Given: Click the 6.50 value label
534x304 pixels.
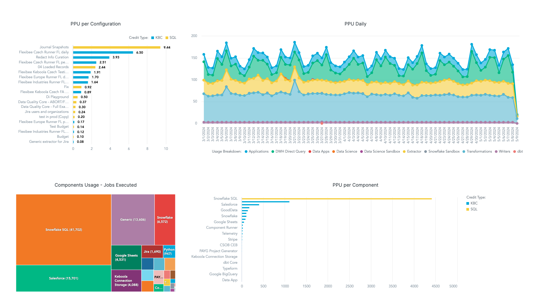Looking at the screenshot, I should pos(140,52).
